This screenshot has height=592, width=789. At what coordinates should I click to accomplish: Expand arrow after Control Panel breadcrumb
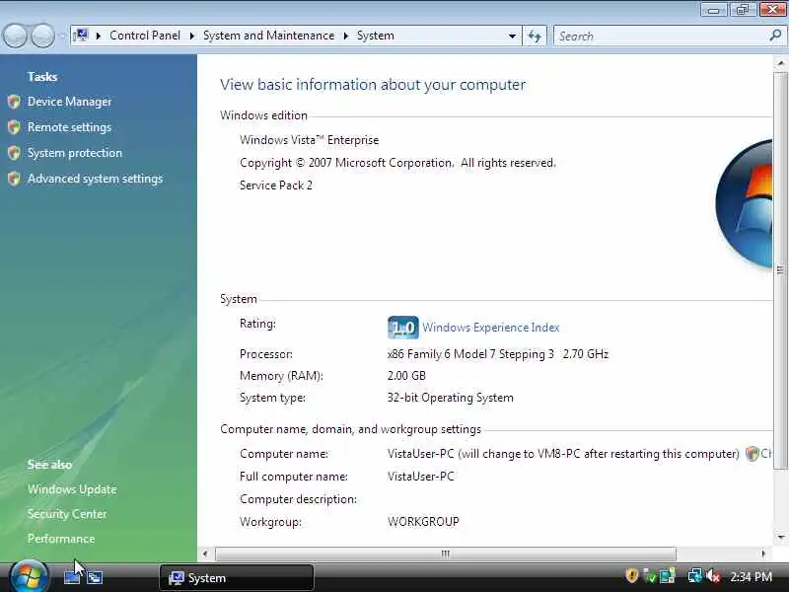point(191,36)
